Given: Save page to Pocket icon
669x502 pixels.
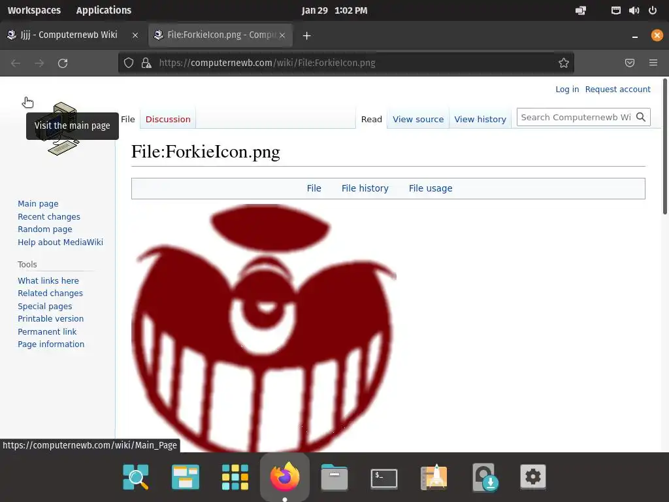Looking at the screenshot, I should tap(629, 63).
